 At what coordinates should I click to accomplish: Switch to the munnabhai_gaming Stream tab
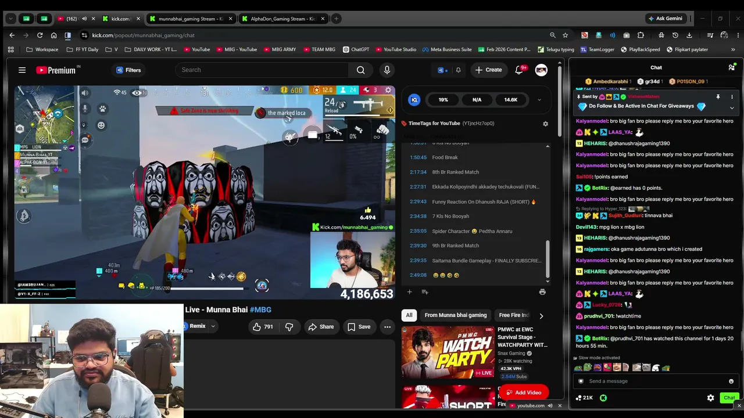pos(190,19)
